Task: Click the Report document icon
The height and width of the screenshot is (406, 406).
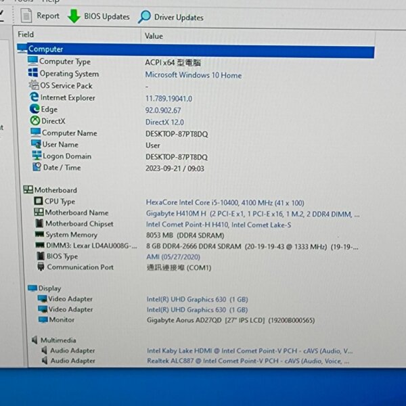Action: [x=26, y=16]
